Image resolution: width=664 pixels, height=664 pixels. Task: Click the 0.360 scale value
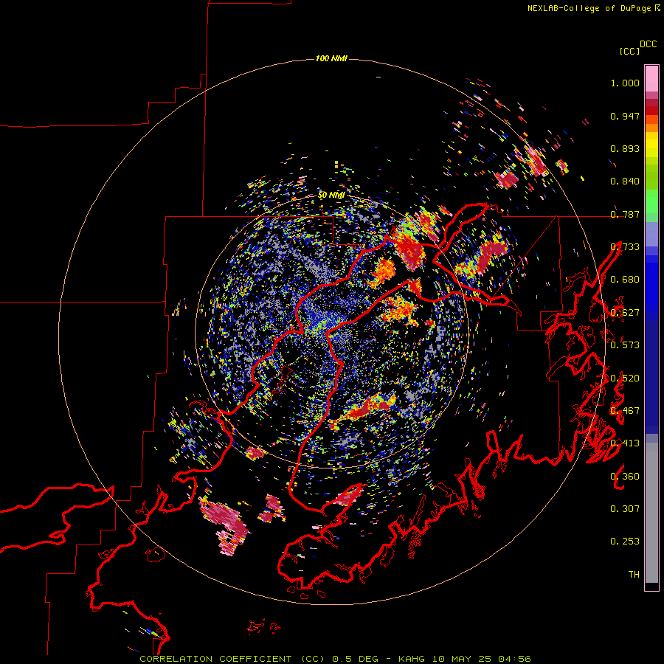click(x=625, y=477)
